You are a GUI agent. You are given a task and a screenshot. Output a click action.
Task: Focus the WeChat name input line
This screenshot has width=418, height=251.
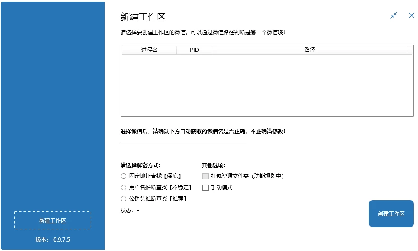[x=183, y=140]
